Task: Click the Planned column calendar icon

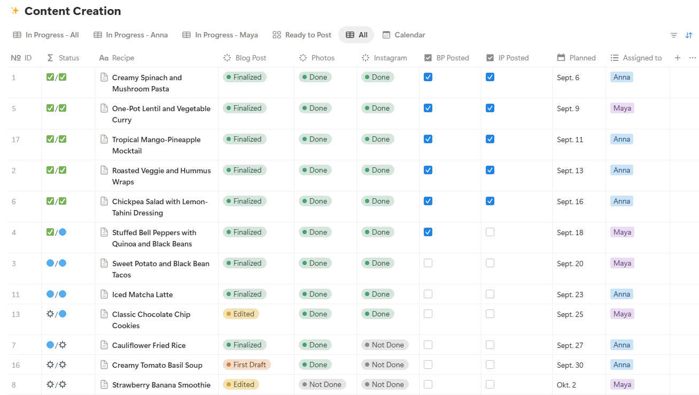Action: click(561, 58)
